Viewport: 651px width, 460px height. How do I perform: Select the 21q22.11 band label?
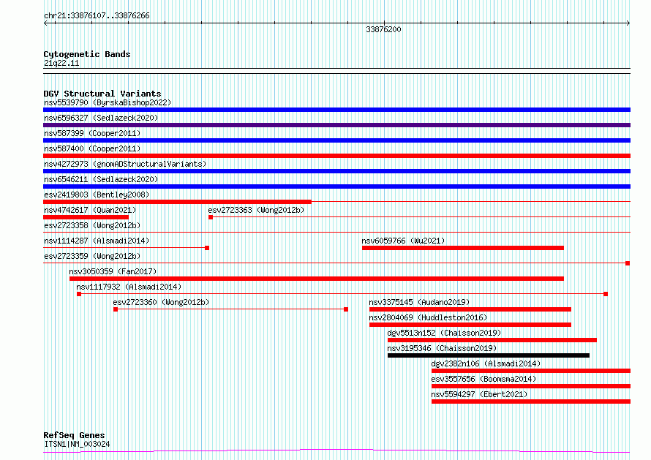(x=61, y=63)
